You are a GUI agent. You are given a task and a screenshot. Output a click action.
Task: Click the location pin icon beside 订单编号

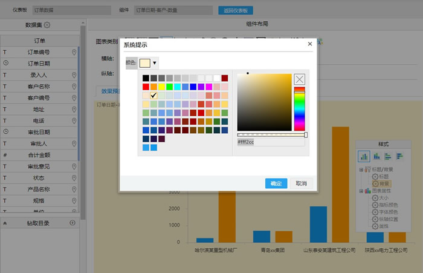(x=74, y=53)
